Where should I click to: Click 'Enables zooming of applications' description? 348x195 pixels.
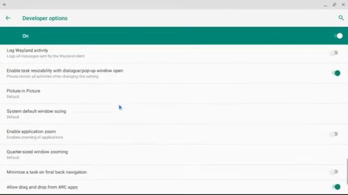35,137
